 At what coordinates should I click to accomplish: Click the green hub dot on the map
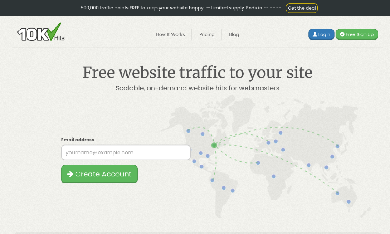pyautogui.click(x=214, y=145)
